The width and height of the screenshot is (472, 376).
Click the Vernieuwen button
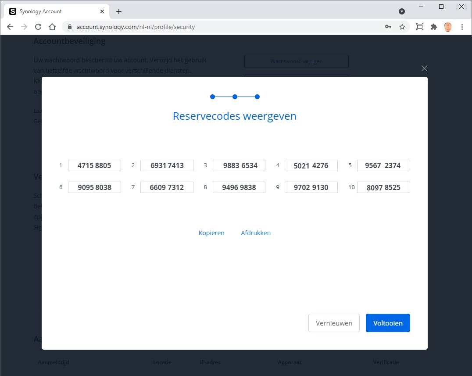334,323
